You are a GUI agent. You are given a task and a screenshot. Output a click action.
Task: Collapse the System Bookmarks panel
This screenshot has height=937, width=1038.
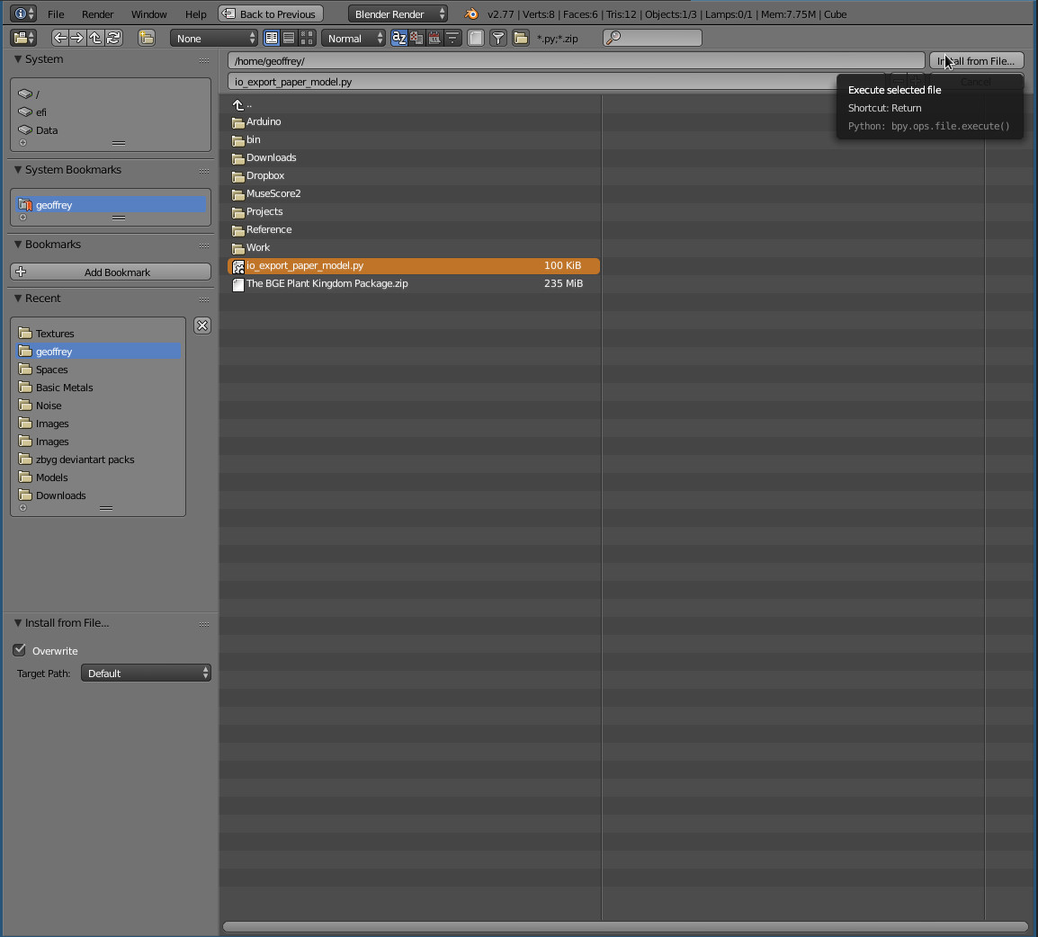[x=18, y=169]
